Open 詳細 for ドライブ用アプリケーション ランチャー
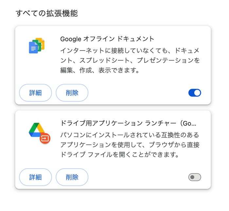229x211 pixels. click(35, 177)
